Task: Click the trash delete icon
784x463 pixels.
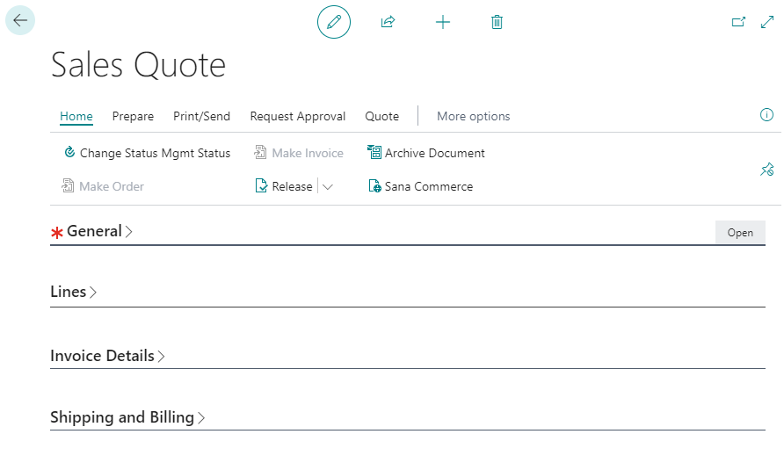Action: (x=497, y=22)
